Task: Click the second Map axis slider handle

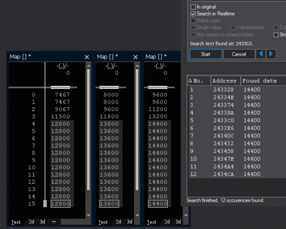Action: (109, 87)
